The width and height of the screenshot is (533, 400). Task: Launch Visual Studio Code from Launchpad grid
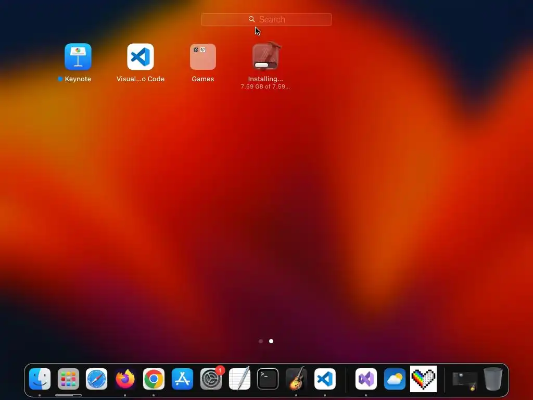(141, 57)
